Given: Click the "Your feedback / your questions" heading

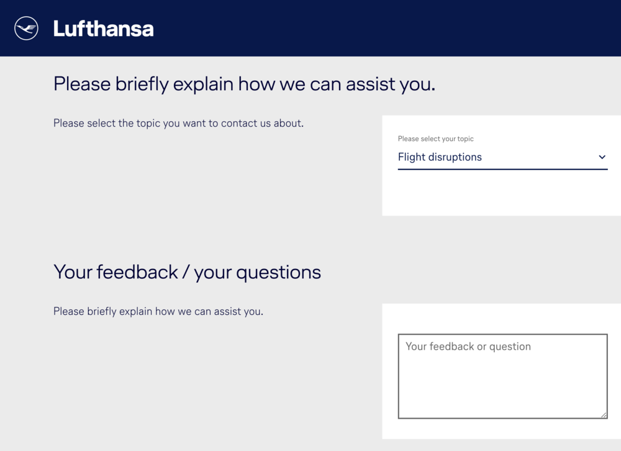Looking at the screenshot, I should click(x=187, y=272).
